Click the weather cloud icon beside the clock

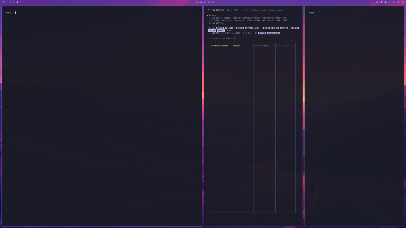click(213, 2)
